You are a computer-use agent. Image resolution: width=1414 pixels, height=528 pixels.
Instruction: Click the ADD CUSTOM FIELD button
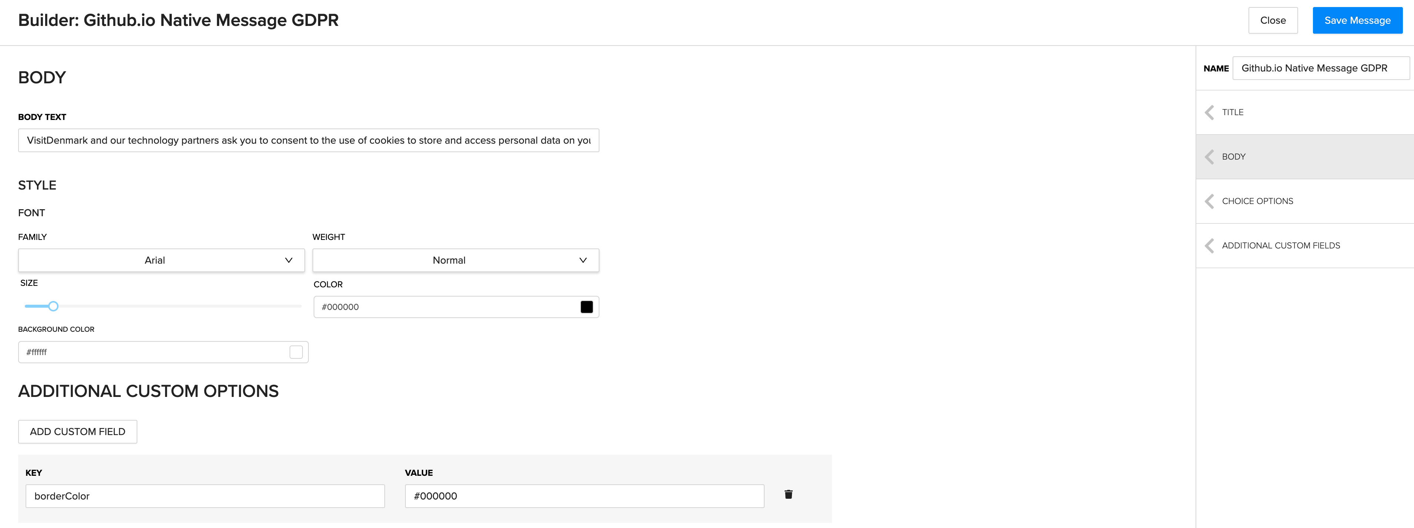77,432
